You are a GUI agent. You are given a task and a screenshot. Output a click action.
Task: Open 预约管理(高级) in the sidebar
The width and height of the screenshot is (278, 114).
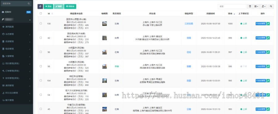coord(16,63)
